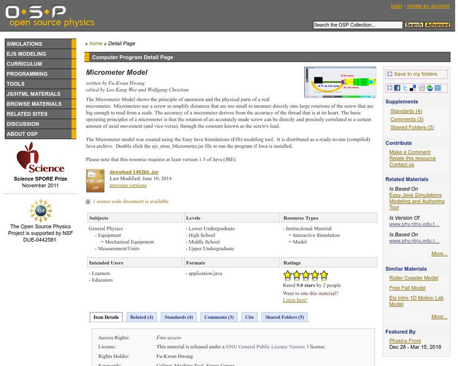
Task: Go to Curriculum section
Action: point(40,63)
